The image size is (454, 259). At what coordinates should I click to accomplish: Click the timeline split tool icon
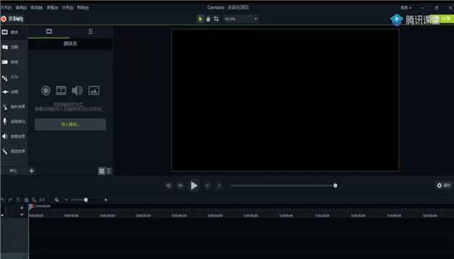point(42,200)
